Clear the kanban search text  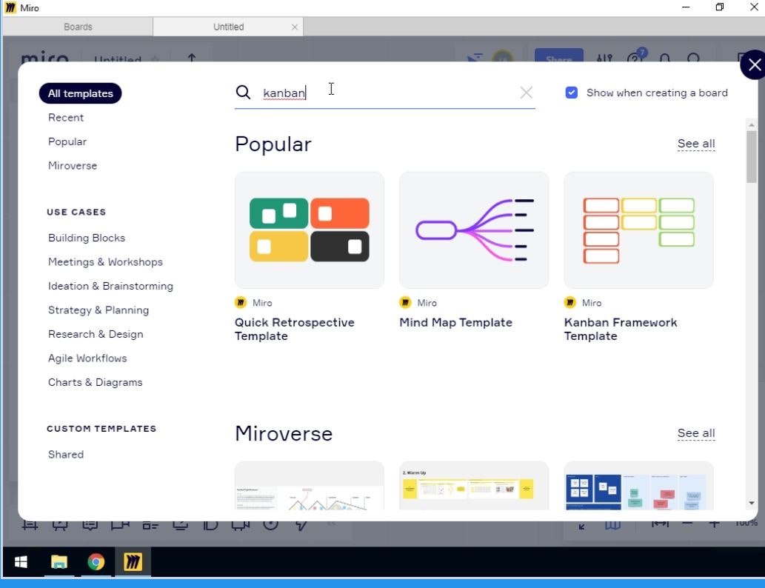click(x=526, y=93)
